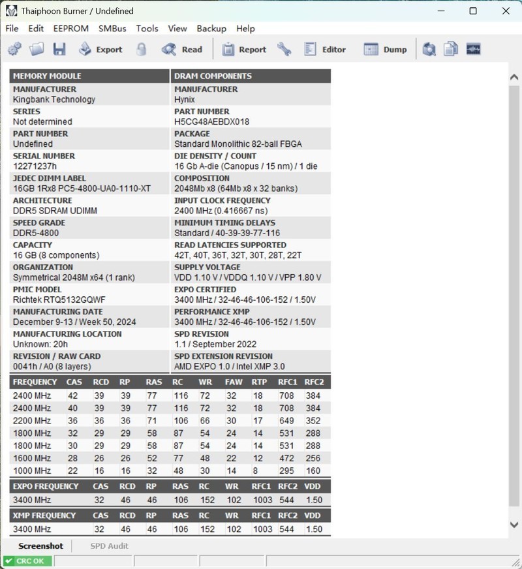Image resolution: width=522 pixels, height=569 pixels.
Task: Open the File menu
Action: (12, 28)
